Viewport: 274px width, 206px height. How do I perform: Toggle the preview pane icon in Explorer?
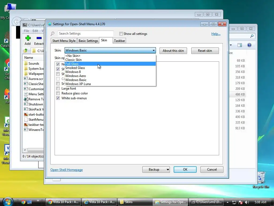pos(240,45)
